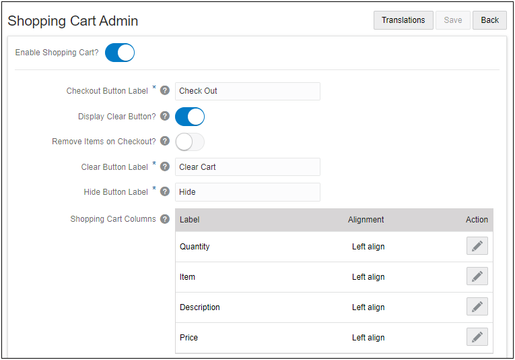Click the edit pencil for Item column
Viewport: 515px width, 360px height.
point(477,276)
